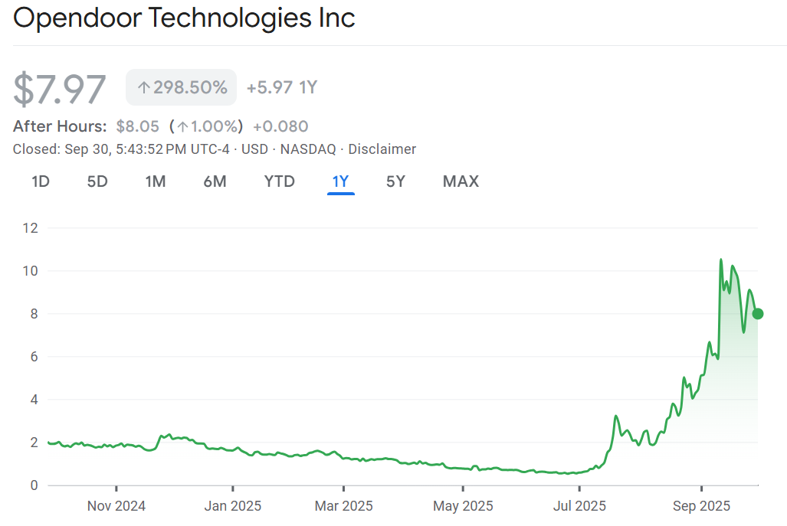Image resolution: width=787 pixels, height=526 pixels.
Task: Click the after hours 1.00% change indicator
Action: pos(205,126)
